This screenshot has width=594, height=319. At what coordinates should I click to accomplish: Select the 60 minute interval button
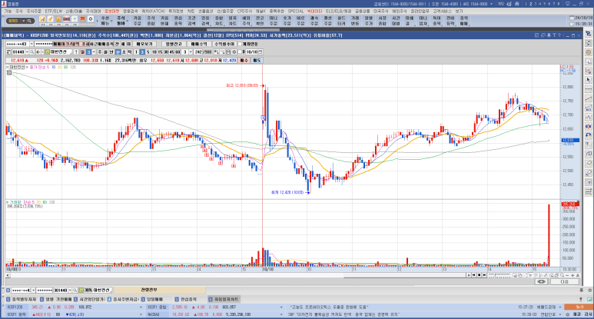(x=178, y=52)
